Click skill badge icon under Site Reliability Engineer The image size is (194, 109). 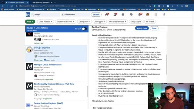click(36, 95)
